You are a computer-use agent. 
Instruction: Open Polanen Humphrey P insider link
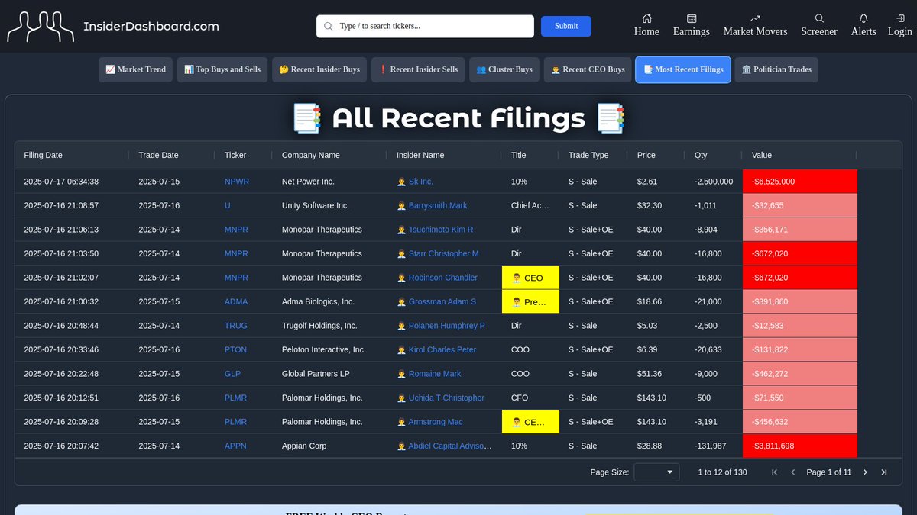coord(447,326)
